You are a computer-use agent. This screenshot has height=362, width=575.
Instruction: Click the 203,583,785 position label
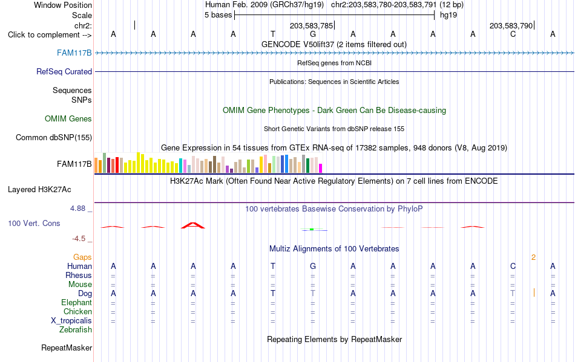[x=311, y=25]
